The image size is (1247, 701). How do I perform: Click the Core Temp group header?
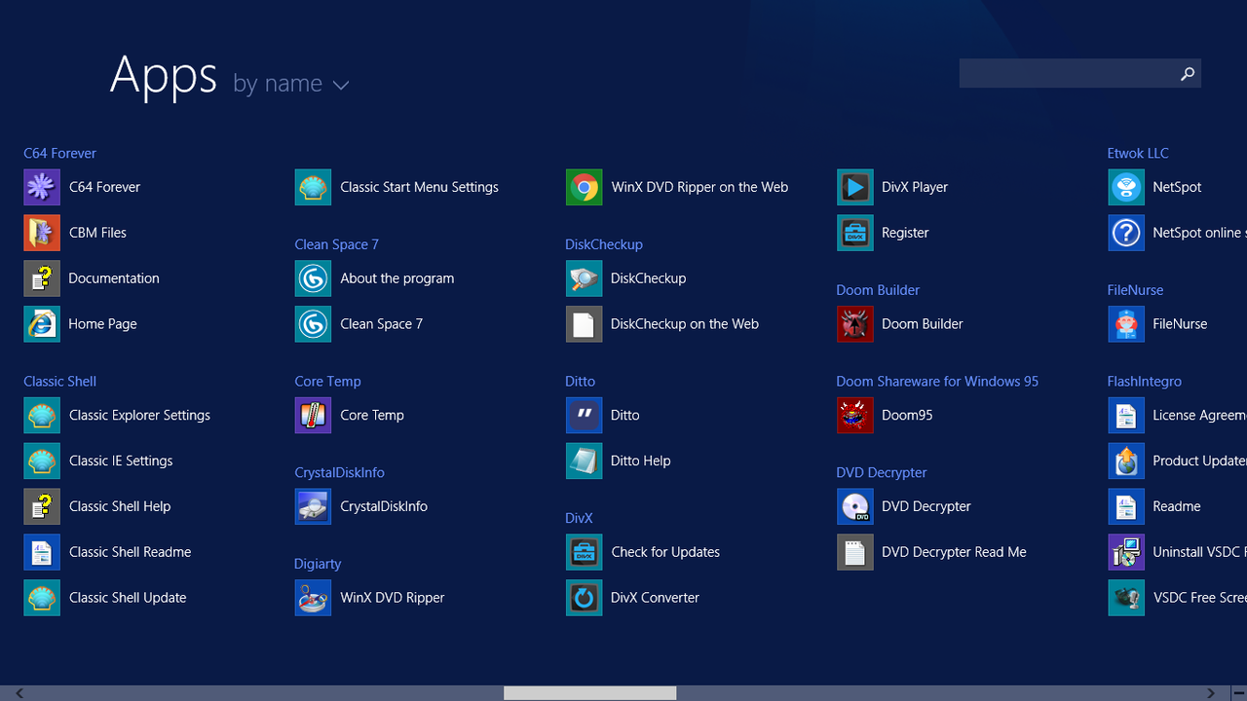tap(327, 381)
